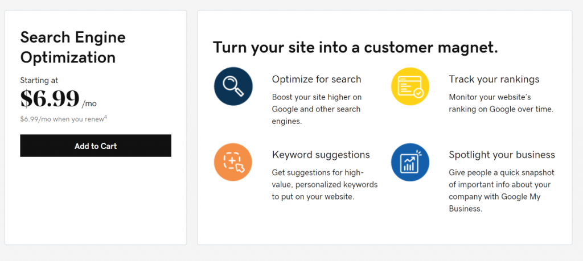Click the magnifying glass search icon

(x=233, y=86)
